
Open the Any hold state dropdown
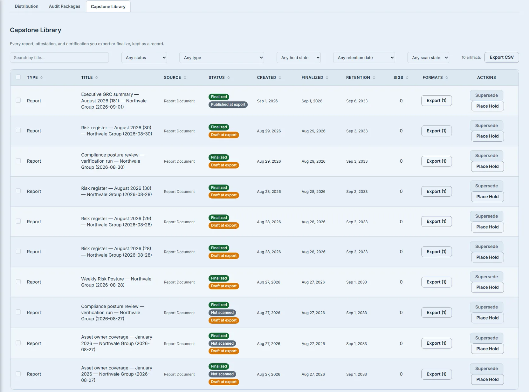[299, 57]
